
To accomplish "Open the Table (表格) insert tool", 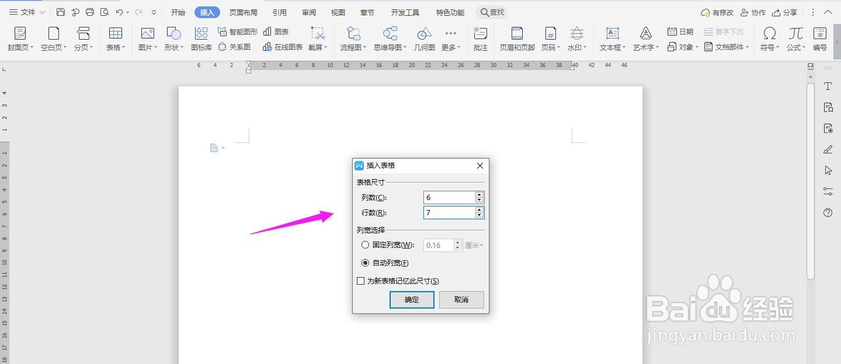I will (x=116, y=39).
